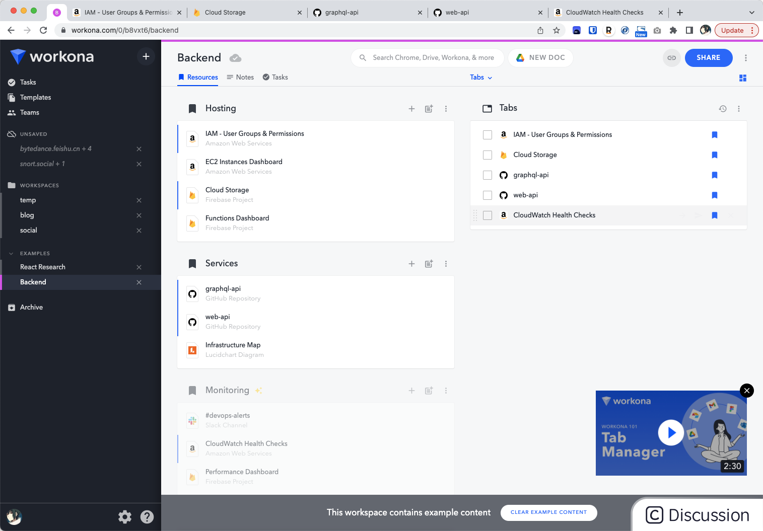
Task: Click the cloud sync status icon beside Backend
Action: [235, 58]
